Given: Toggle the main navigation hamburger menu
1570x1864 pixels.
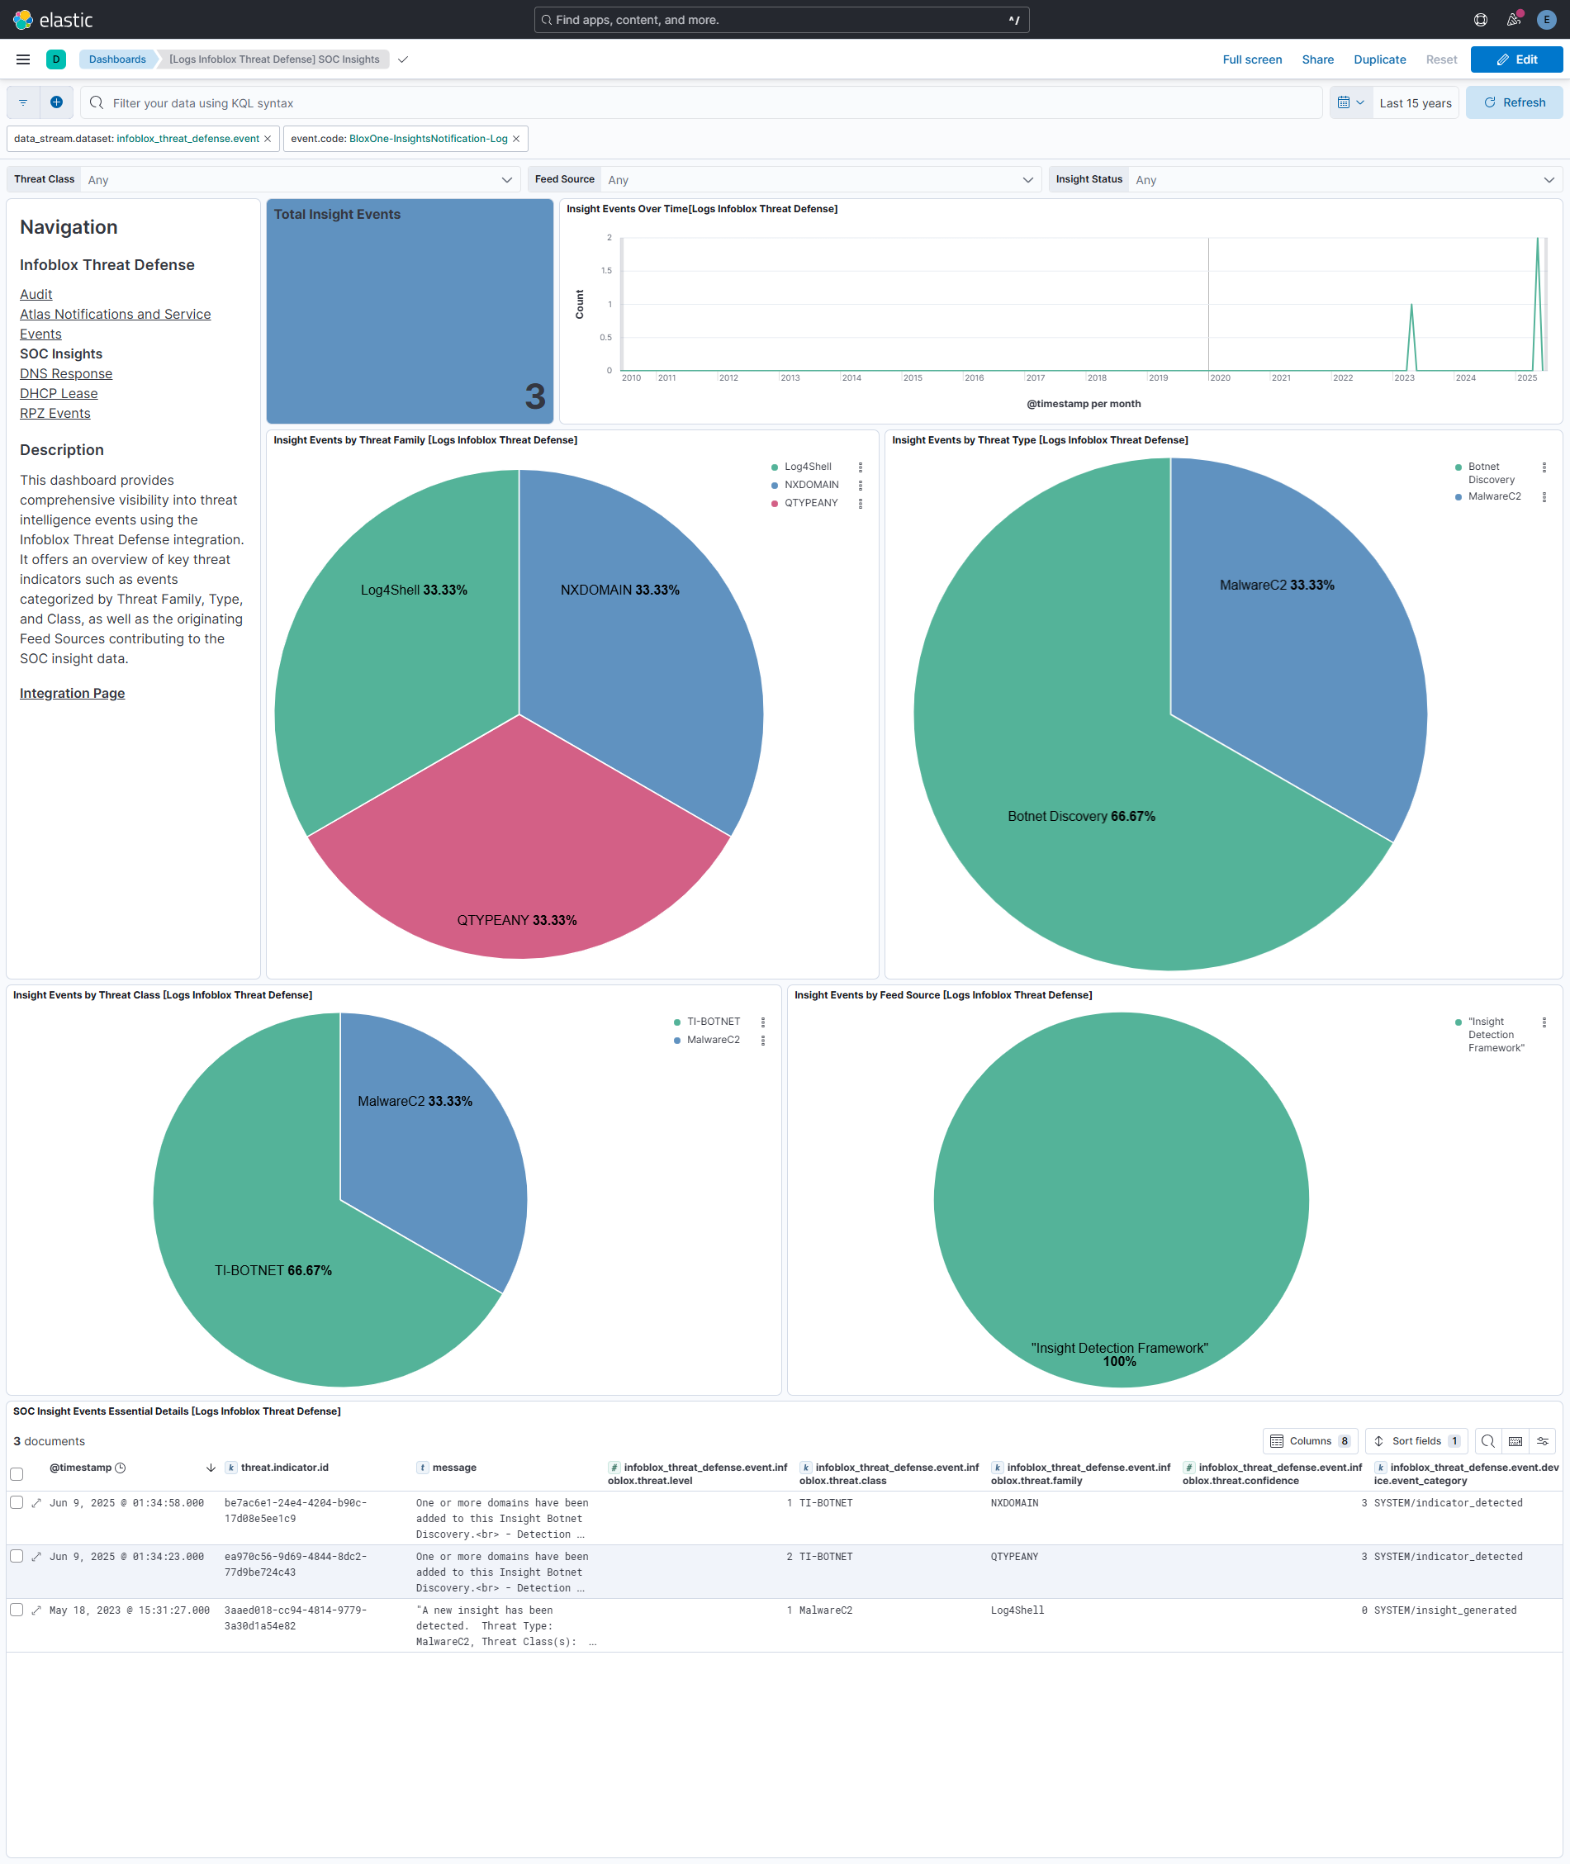Looking at the screenshot, I should tap(23, 59).
